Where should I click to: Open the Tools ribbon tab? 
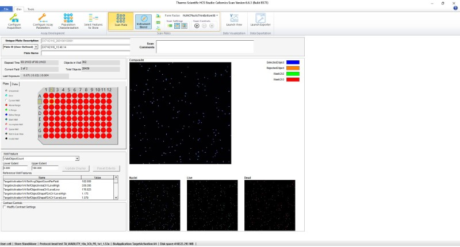click(x=30, y=9)
